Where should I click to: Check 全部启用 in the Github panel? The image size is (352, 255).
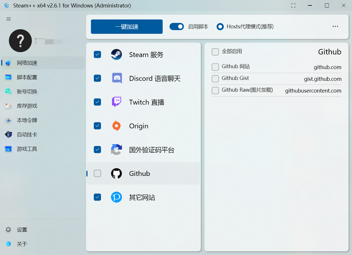[x=215, y=52]
